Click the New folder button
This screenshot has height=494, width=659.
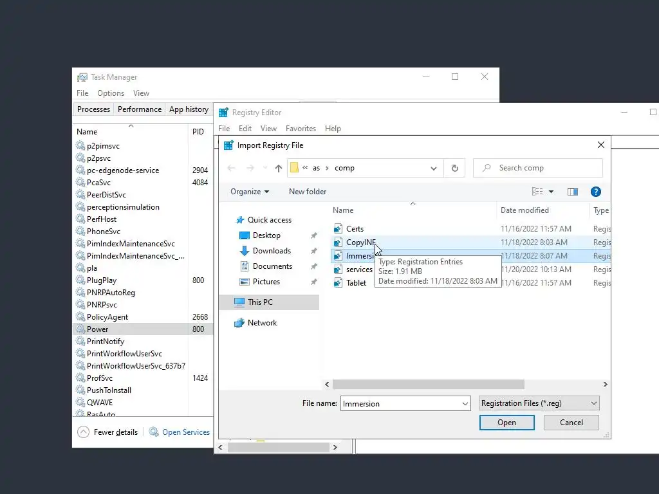tap(308, 192)
